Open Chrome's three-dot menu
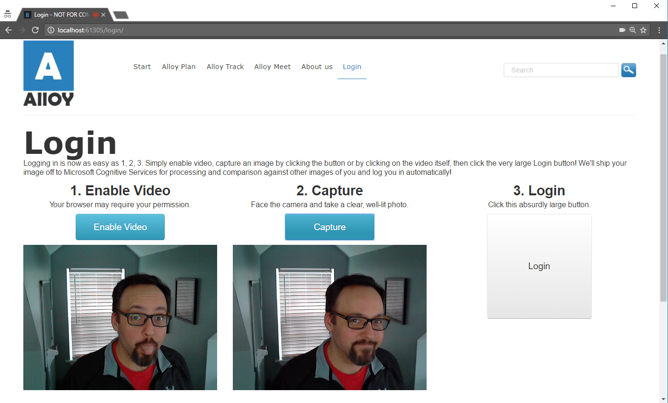The image size is (668, 403). click(659, 30)
